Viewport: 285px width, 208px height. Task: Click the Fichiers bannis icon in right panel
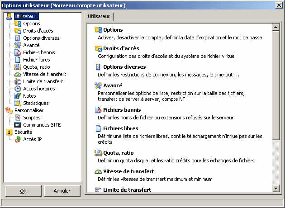98,110
